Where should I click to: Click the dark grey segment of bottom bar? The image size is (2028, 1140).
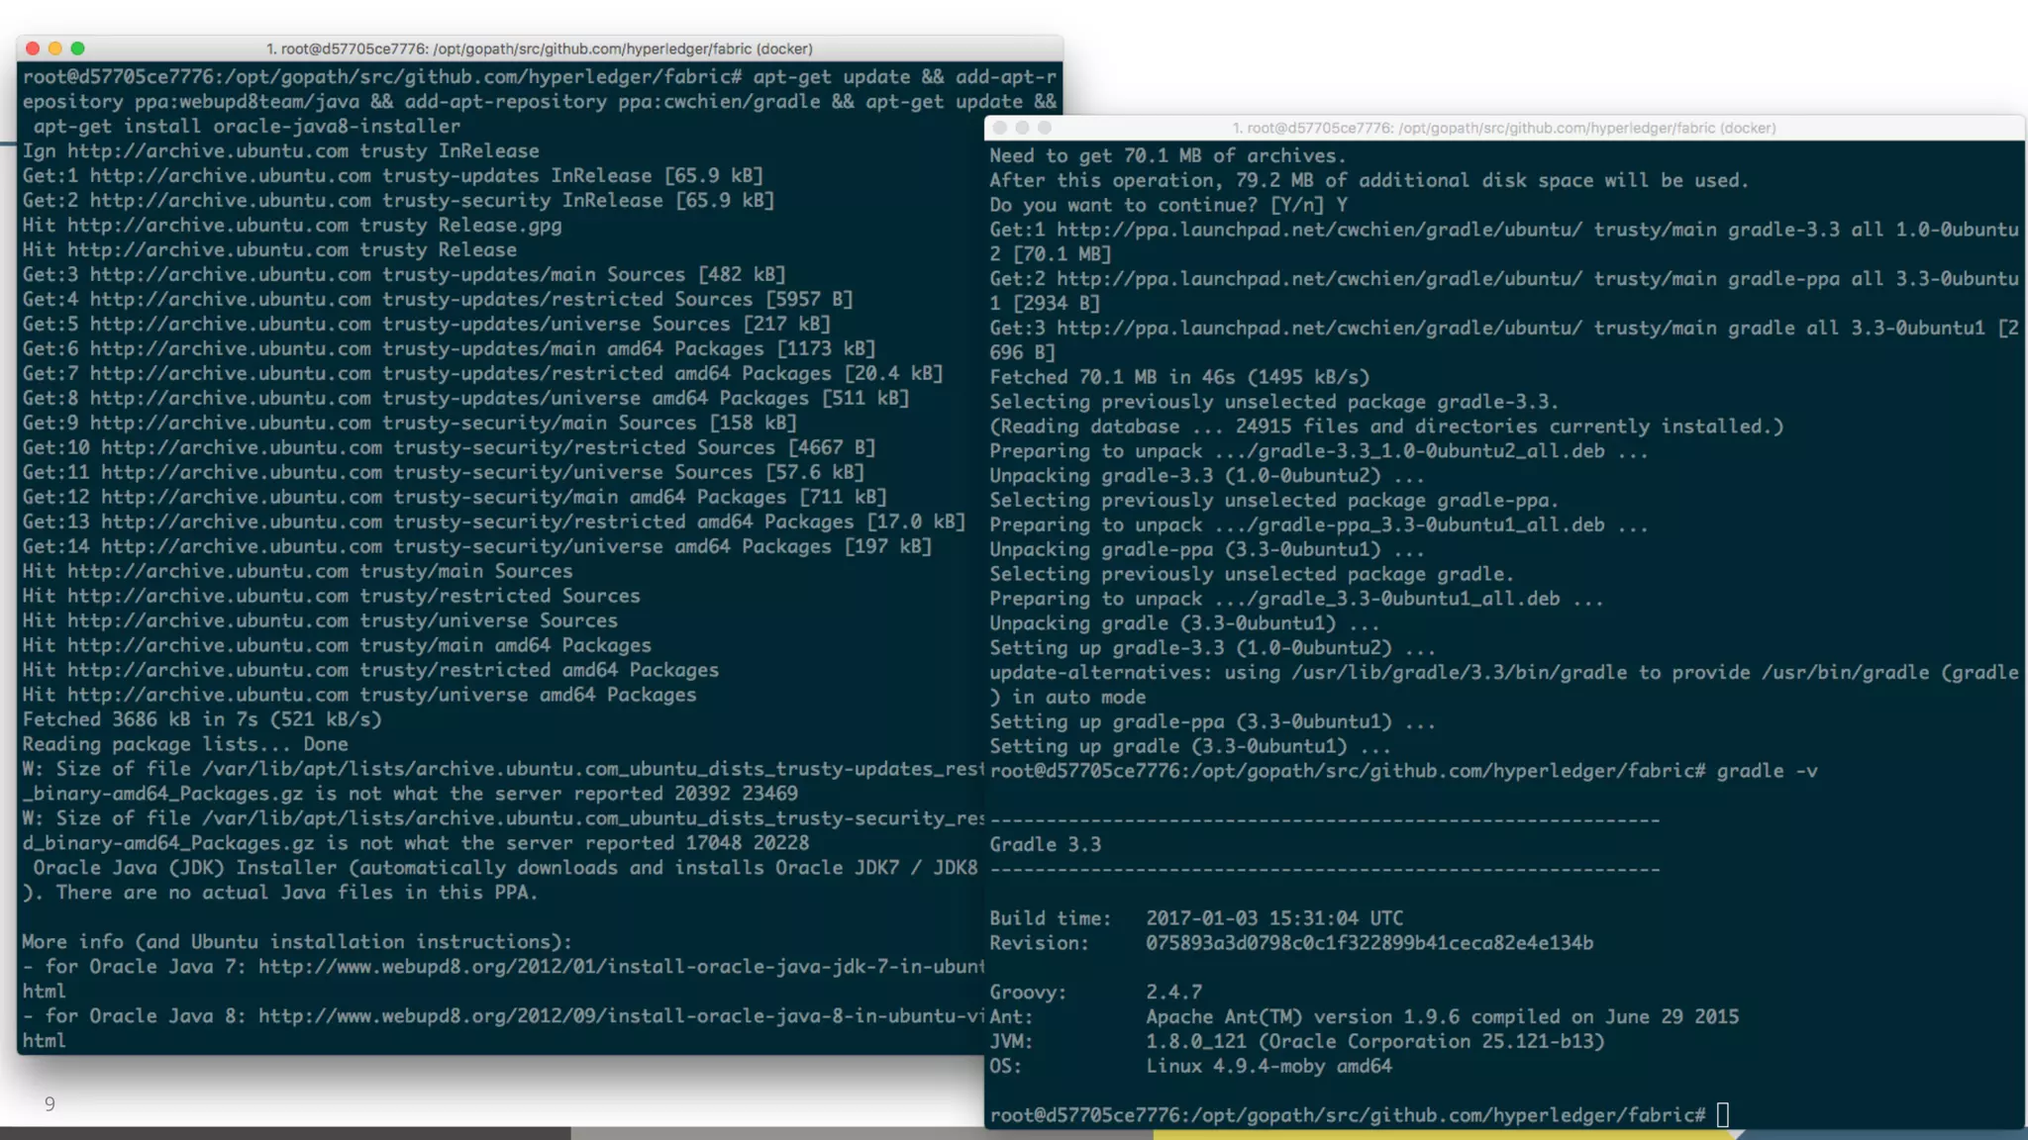click(285, 1134)
